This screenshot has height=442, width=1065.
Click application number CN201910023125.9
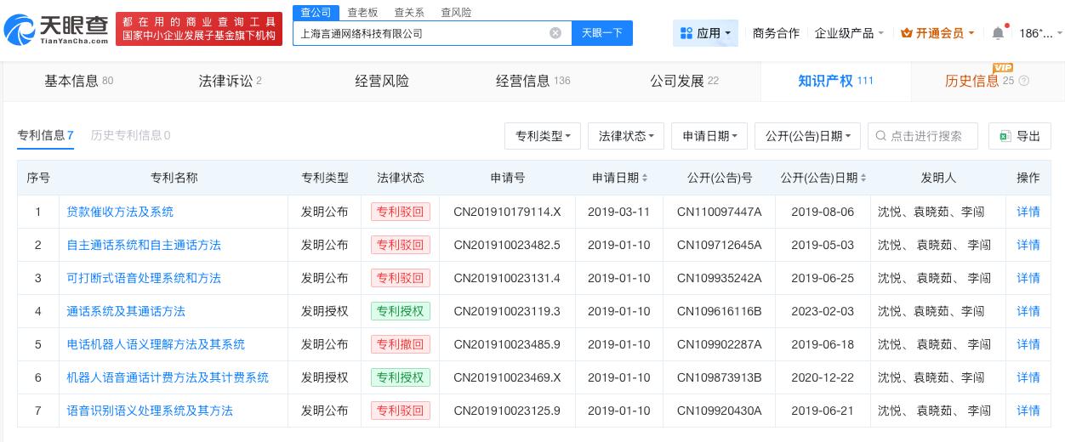[507, 411]
